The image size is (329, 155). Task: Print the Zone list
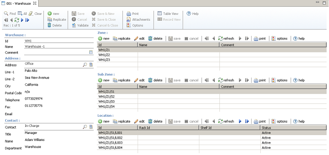pos(260,39)
